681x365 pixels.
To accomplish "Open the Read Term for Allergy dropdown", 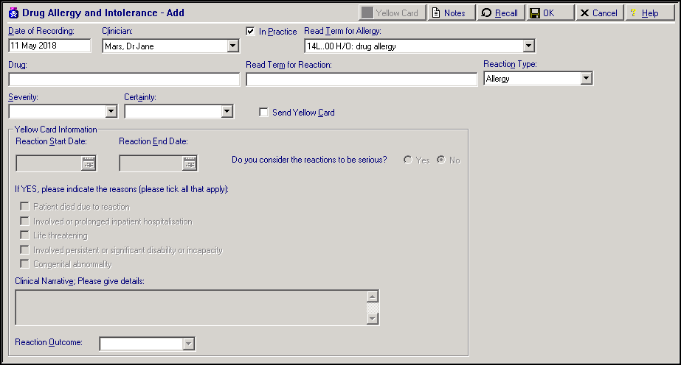I will tap(528, 46).
